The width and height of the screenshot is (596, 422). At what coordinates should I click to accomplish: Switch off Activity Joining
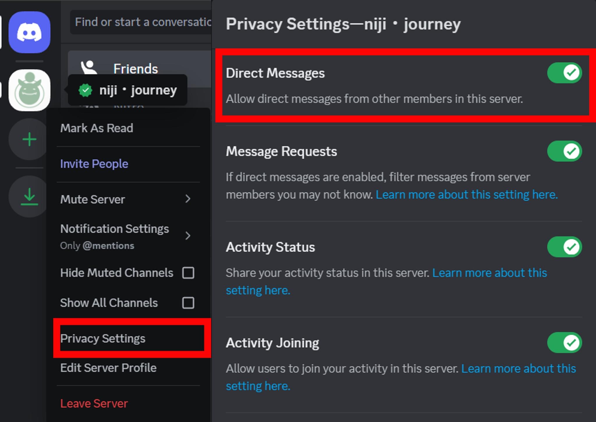564,343
